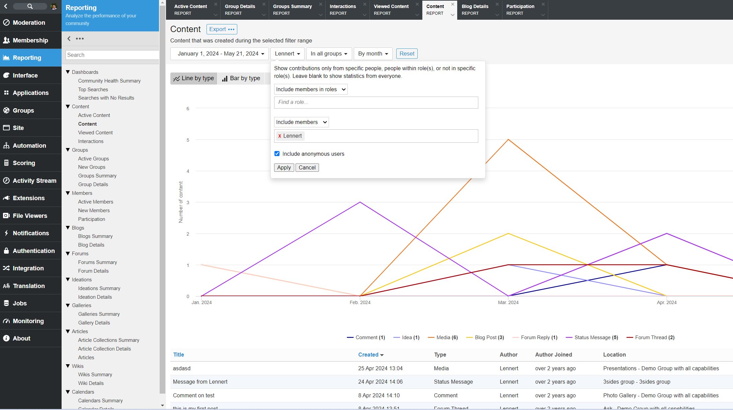
Task: Click the back arrow at top left
Action: coord(6,6)
